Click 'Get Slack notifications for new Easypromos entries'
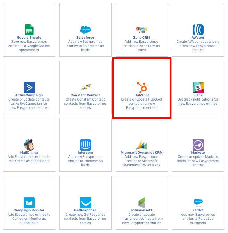Screen dimensions: 228x233 (198, 101)
